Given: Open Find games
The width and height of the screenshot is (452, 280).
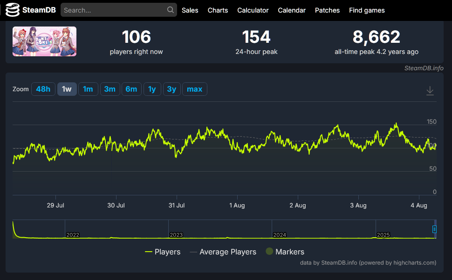Looking at the screenshot, I should (x=367, y=10).
